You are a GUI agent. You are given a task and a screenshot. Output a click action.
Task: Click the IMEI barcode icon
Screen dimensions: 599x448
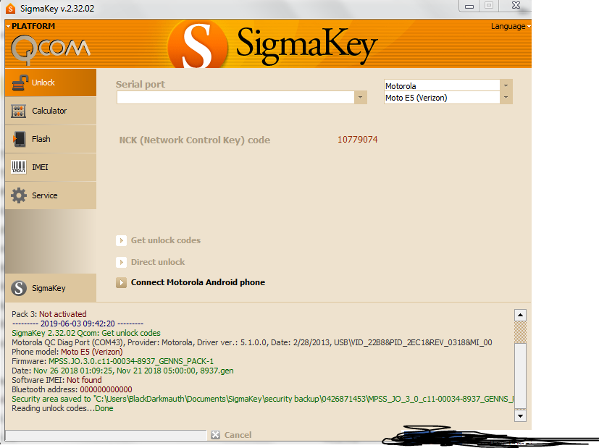18,167
